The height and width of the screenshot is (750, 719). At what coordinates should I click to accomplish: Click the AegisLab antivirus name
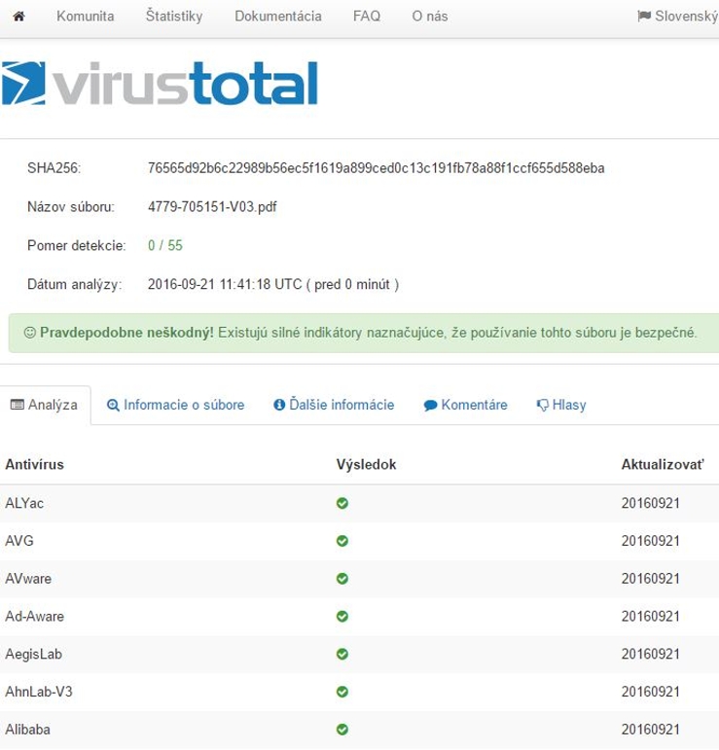pyautogui.click(x=33, y=654)
